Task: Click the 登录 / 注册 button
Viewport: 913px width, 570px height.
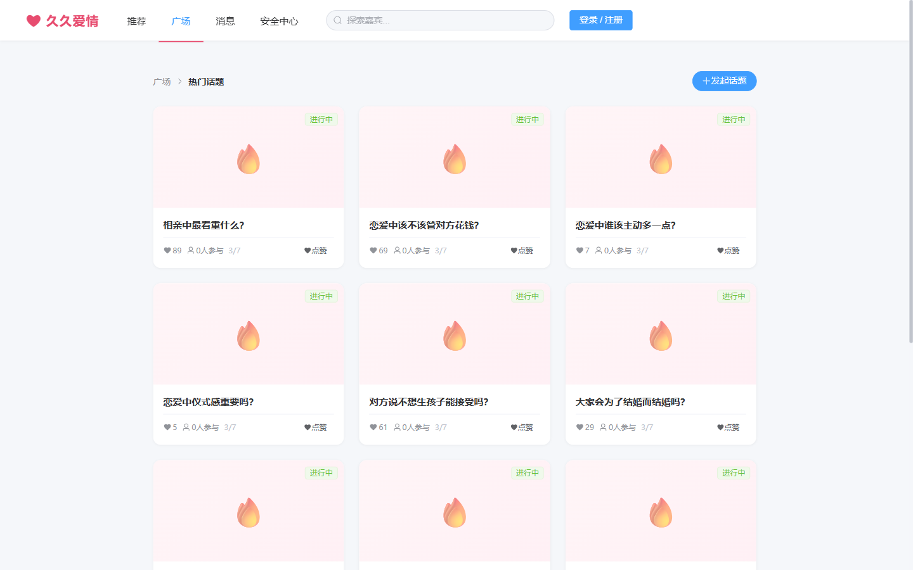Action: tap(600, 20)
